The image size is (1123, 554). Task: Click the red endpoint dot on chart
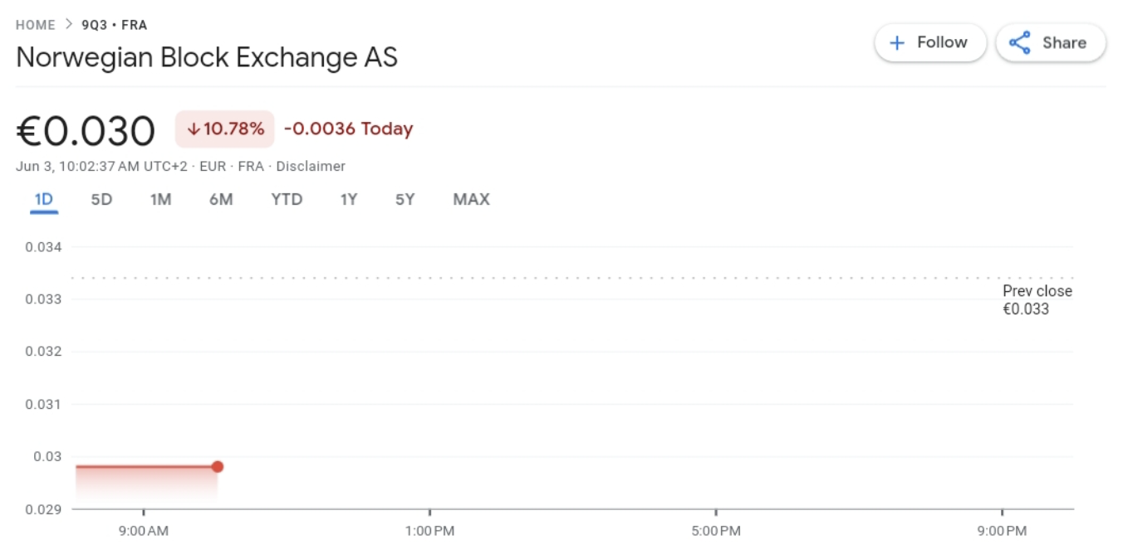[218, 467]
